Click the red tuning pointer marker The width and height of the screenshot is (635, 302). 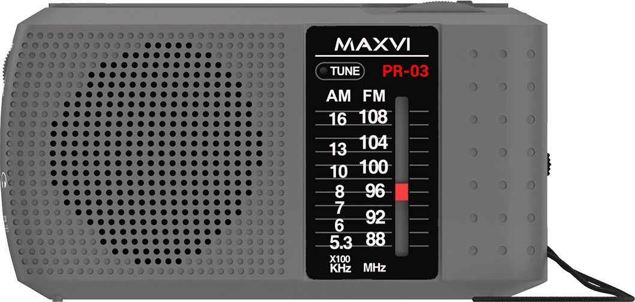tap(402, 192)
